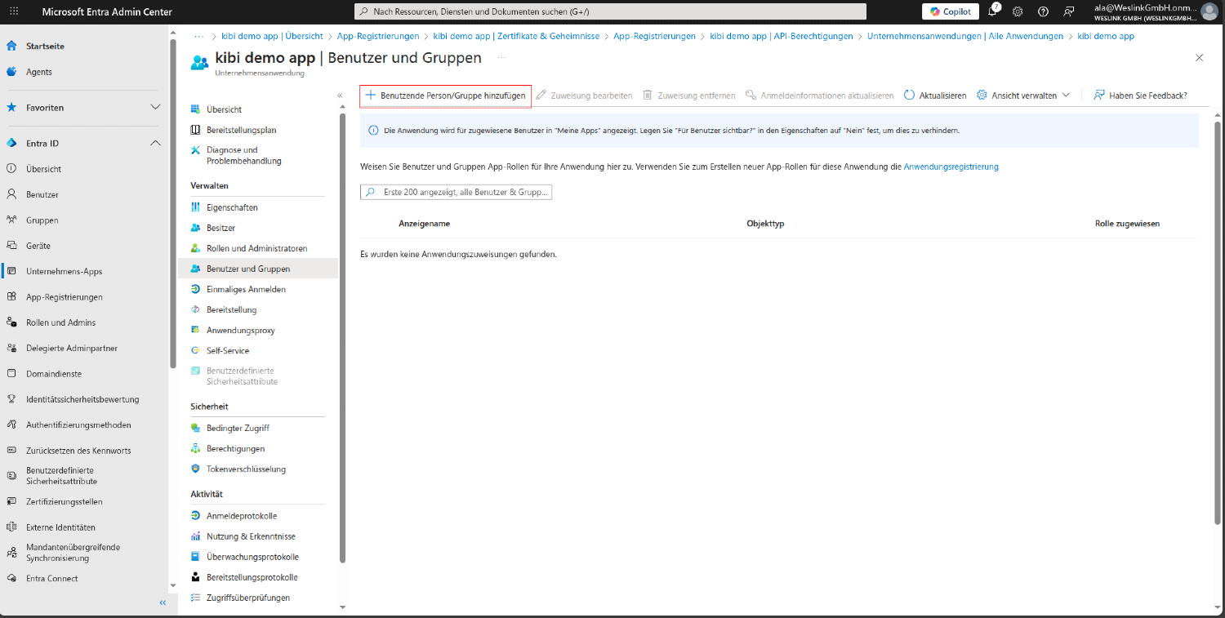The height and width of the screenshot is (618, 1225).
Task: Click the Aktualisieren refresh icon
Action: pyautogui.click(x=909, y=96)
